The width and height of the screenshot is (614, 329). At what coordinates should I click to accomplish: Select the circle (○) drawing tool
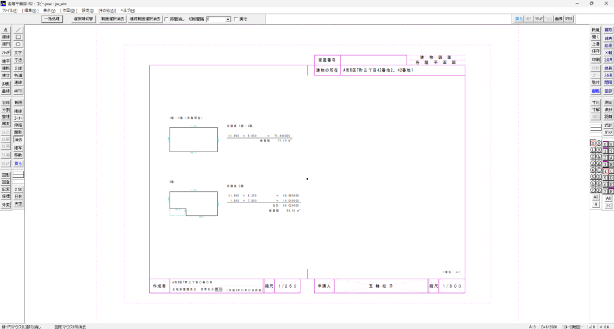[18, 44]
